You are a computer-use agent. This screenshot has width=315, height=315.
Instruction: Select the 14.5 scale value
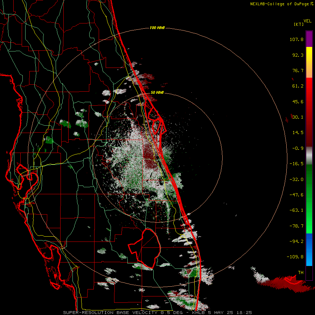pyautogui.click(x=298, y=133)
